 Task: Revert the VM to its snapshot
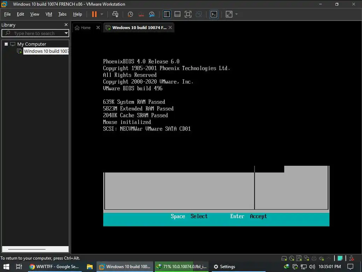[x=141, y=14]
